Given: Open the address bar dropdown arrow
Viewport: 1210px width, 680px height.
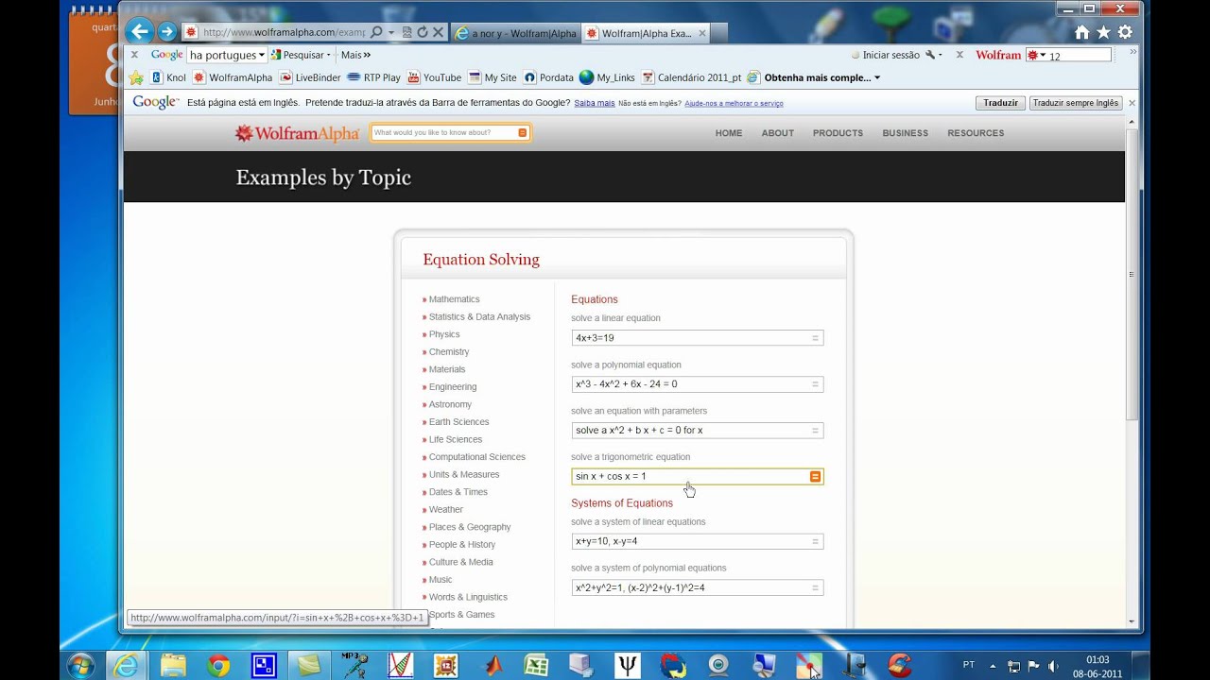Looking at the screenshot, I should pos(391,32).
